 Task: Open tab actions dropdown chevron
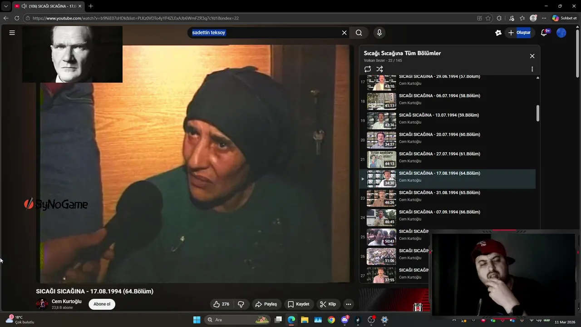(x=6, y=6)
